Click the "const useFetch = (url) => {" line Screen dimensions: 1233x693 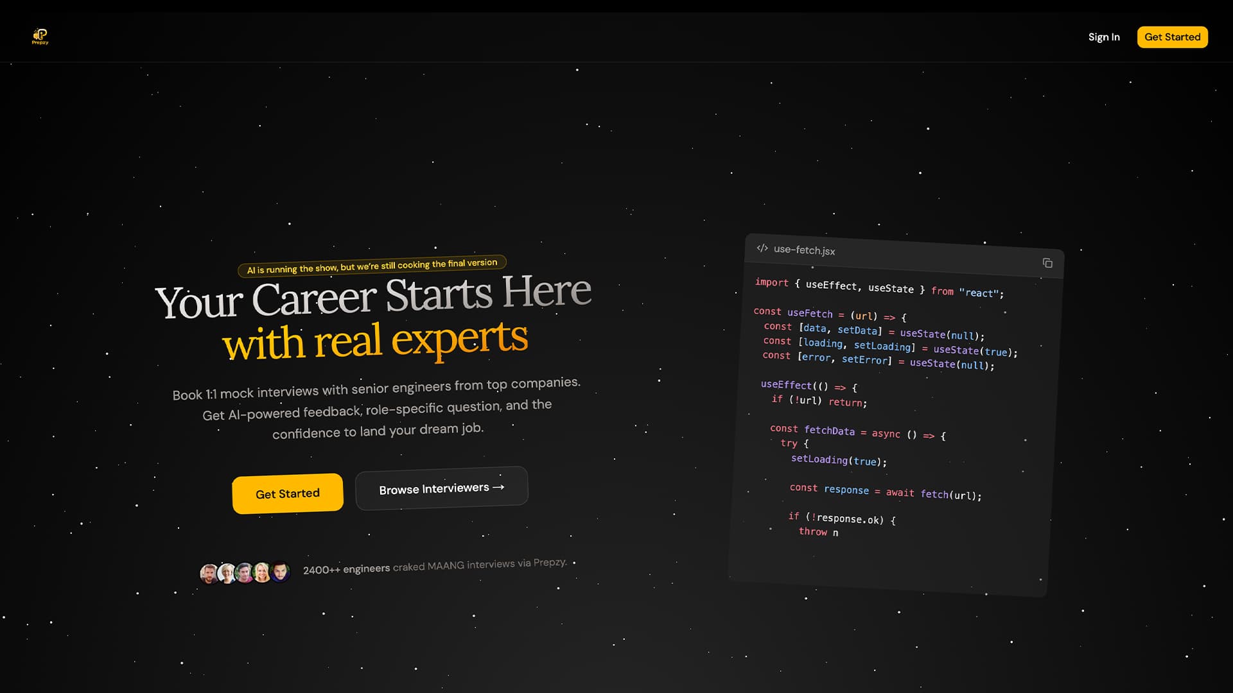click(x=830, y=314)
